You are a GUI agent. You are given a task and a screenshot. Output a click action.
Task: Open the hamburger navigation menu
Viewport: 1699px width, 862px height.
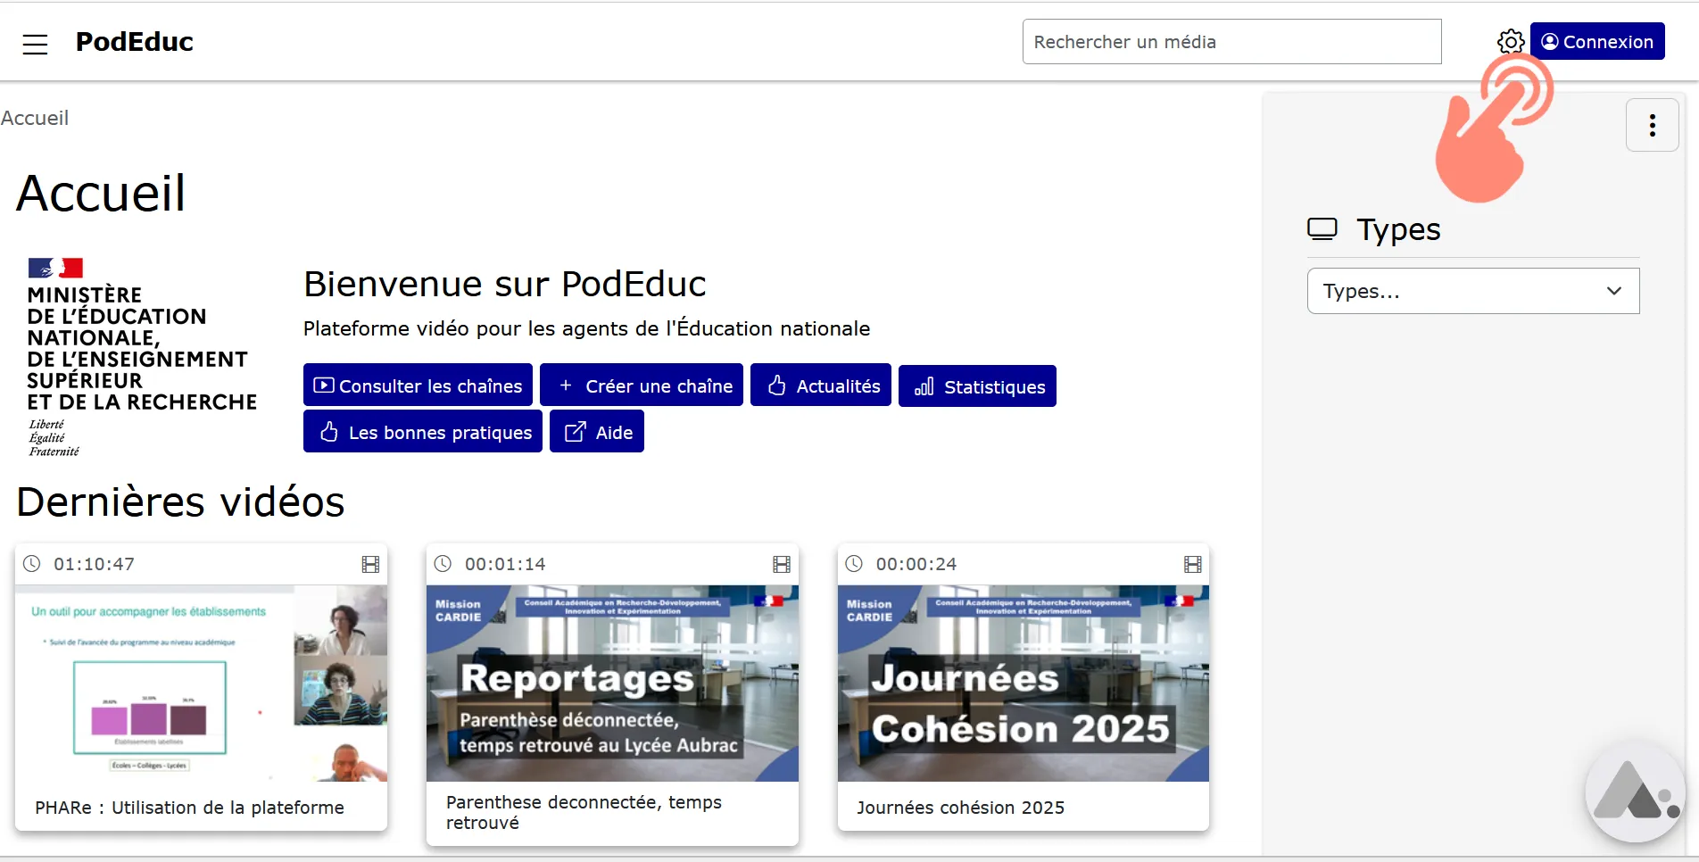click(35, 44)
